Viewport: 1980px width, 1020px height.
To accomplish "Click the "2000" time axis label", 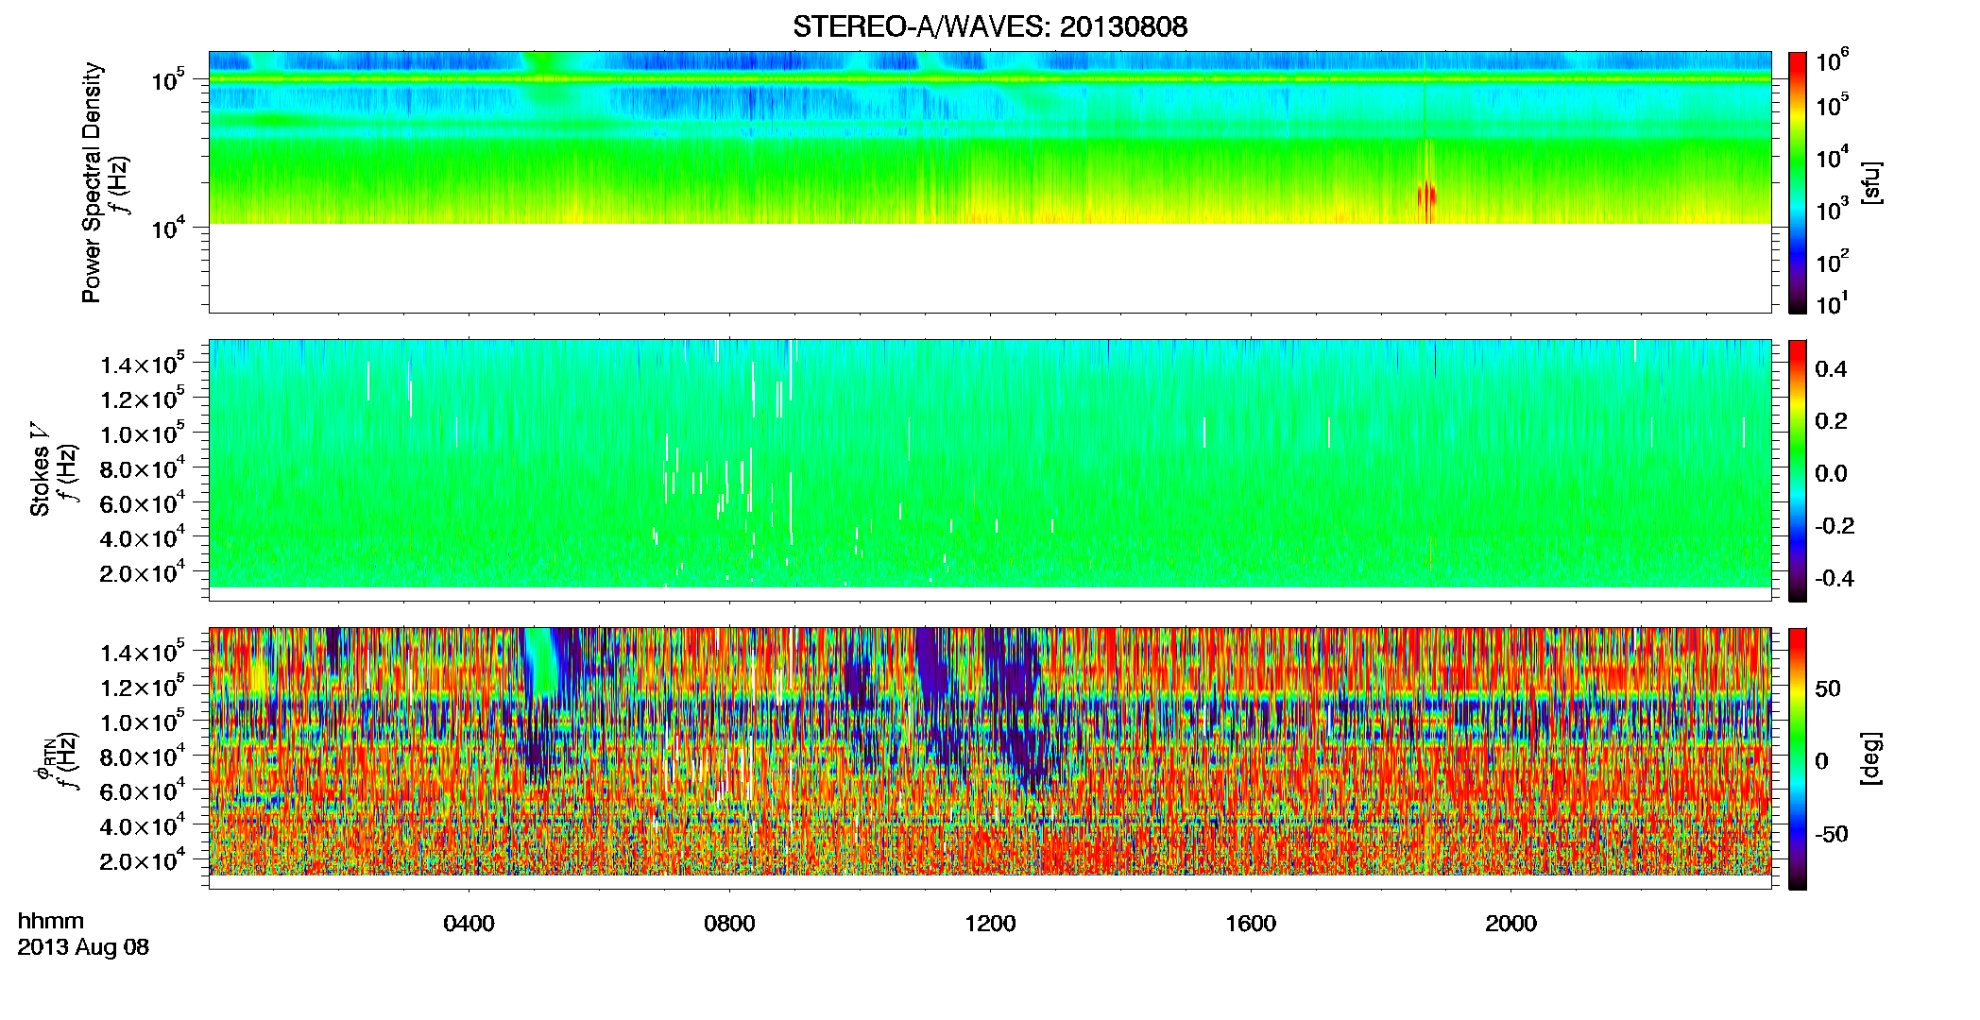I will tap(1511, 924).
